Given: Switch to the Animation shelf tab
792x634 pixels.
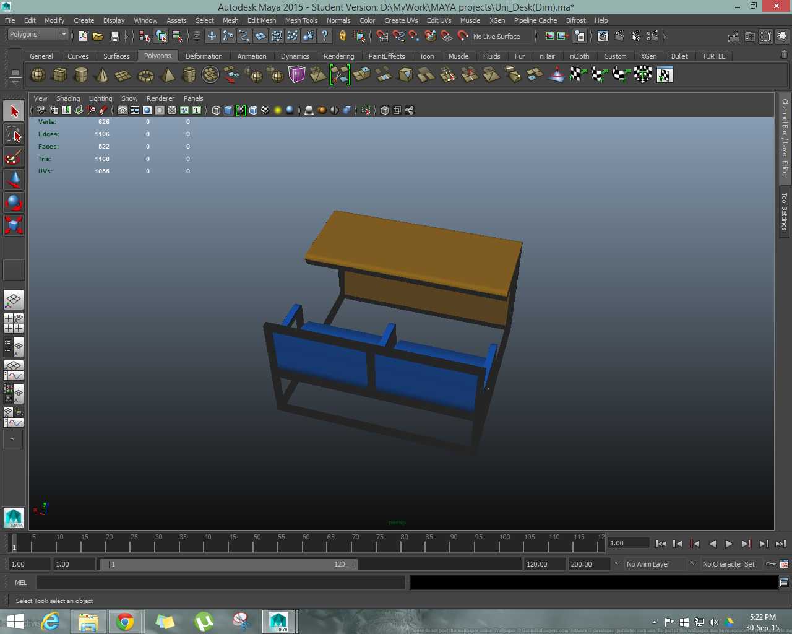Looking at the screenshot, I should tap(252, 56).
